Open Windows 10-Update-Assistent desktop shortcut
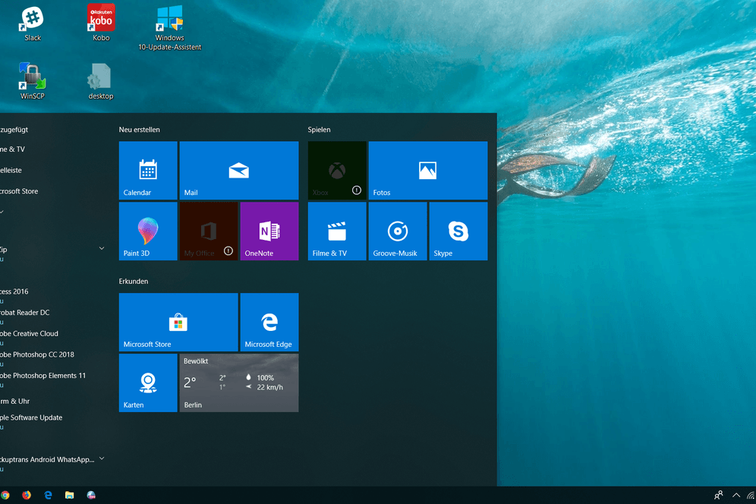Screen dimensions: 756x504 pyautogui.click(x=170, y=28)
